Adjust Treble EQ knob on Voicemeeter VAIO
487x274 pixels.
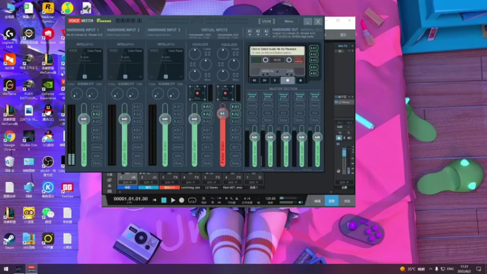195,54
